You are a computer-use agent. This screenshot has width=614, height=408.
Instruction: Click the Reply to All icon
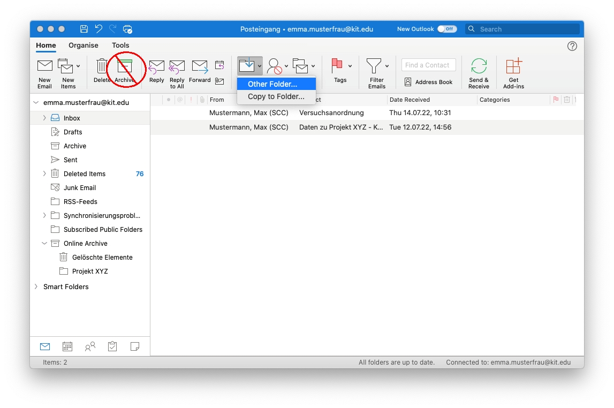[177, 67]
